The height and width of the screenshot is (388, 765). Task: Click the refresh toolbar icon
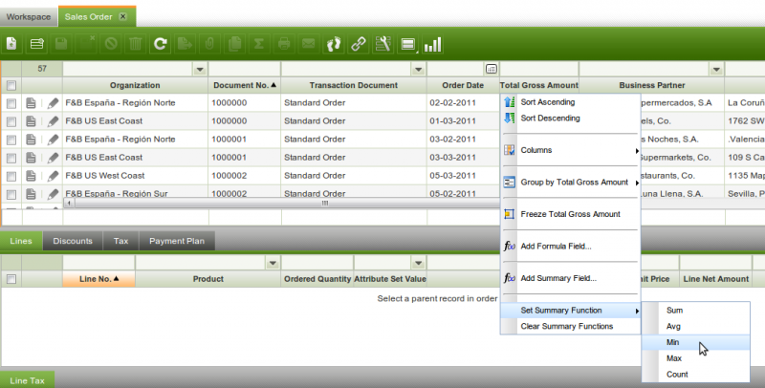click(161, 44)
